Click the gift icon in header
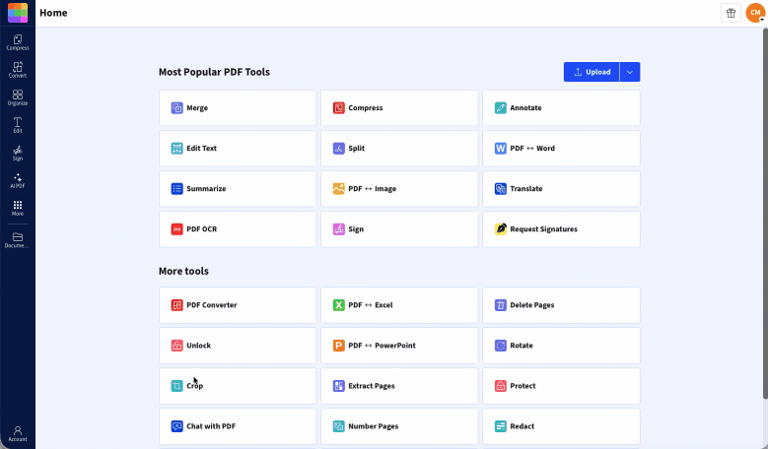This screenshot has width=768, height=449. (731, 13)
